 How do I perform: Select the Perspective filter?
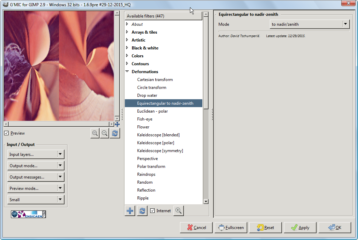164,158
